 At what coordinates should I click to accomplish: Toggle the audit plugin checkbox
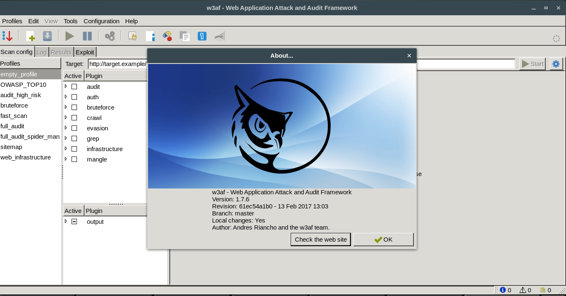pos(74,87)
